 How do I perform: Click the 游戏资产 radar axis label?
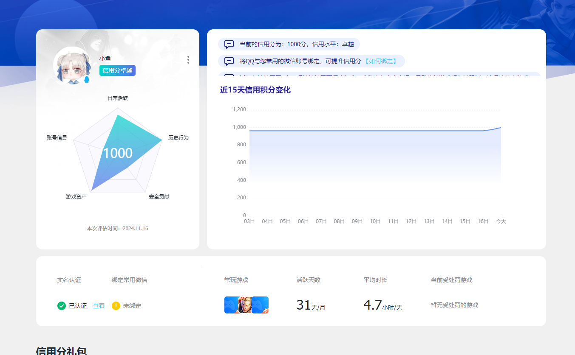coord(76,197)
